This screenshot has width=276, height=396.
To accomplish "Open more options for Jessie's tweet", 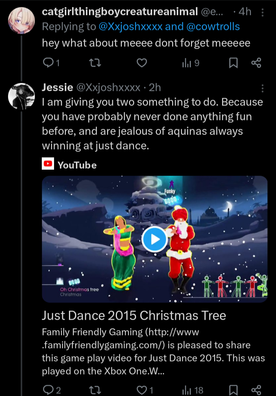I will [262, 88].
